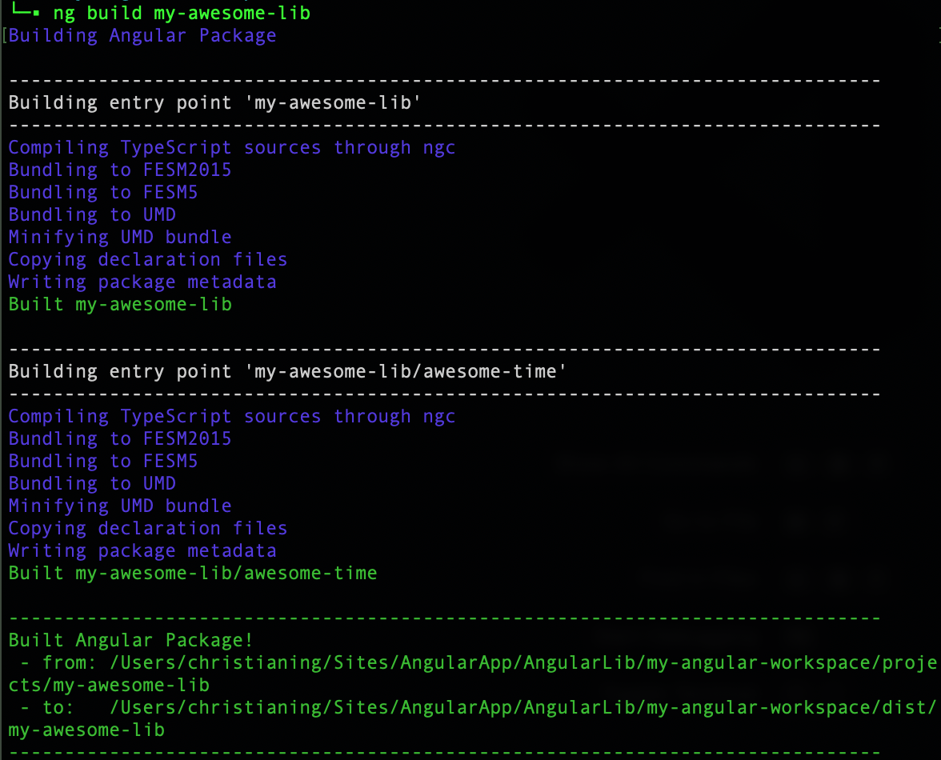Click entry point 'my-awesome-lib/awesome-time' header
The height and width of the screenshot is (760, 941).
click(286, 371)
